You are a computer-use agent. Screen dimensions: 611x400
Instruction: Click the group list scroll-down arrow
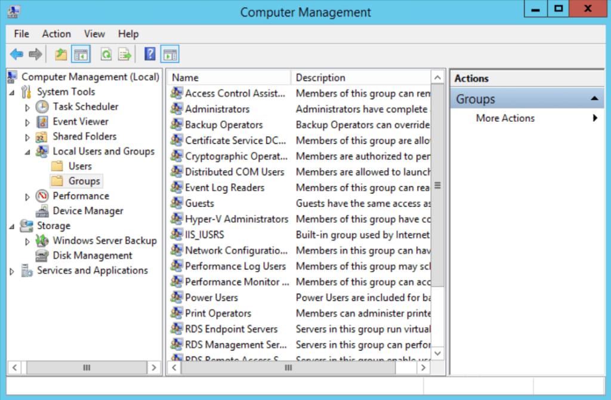[437, 353]
